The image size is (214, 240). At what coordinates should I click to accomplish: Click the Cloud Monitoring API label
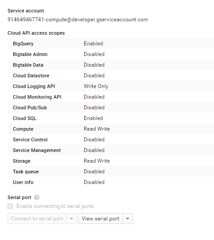(x=37, y=97)
